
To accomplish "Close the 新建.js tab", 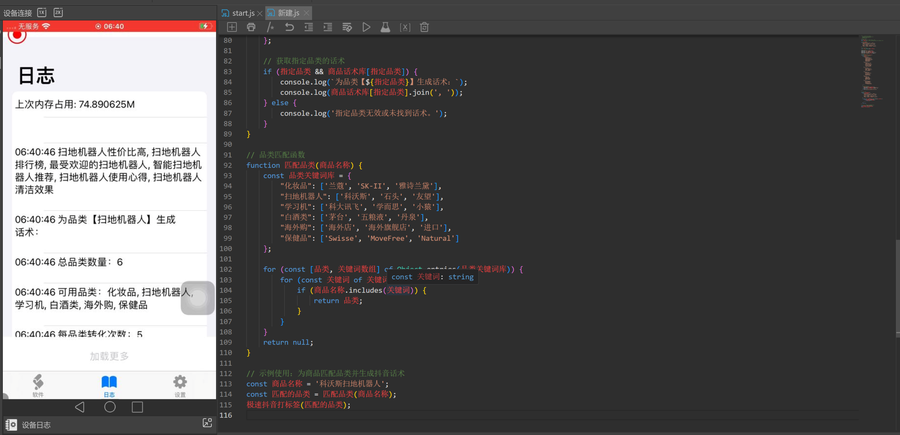I will (x=306, y=13).
